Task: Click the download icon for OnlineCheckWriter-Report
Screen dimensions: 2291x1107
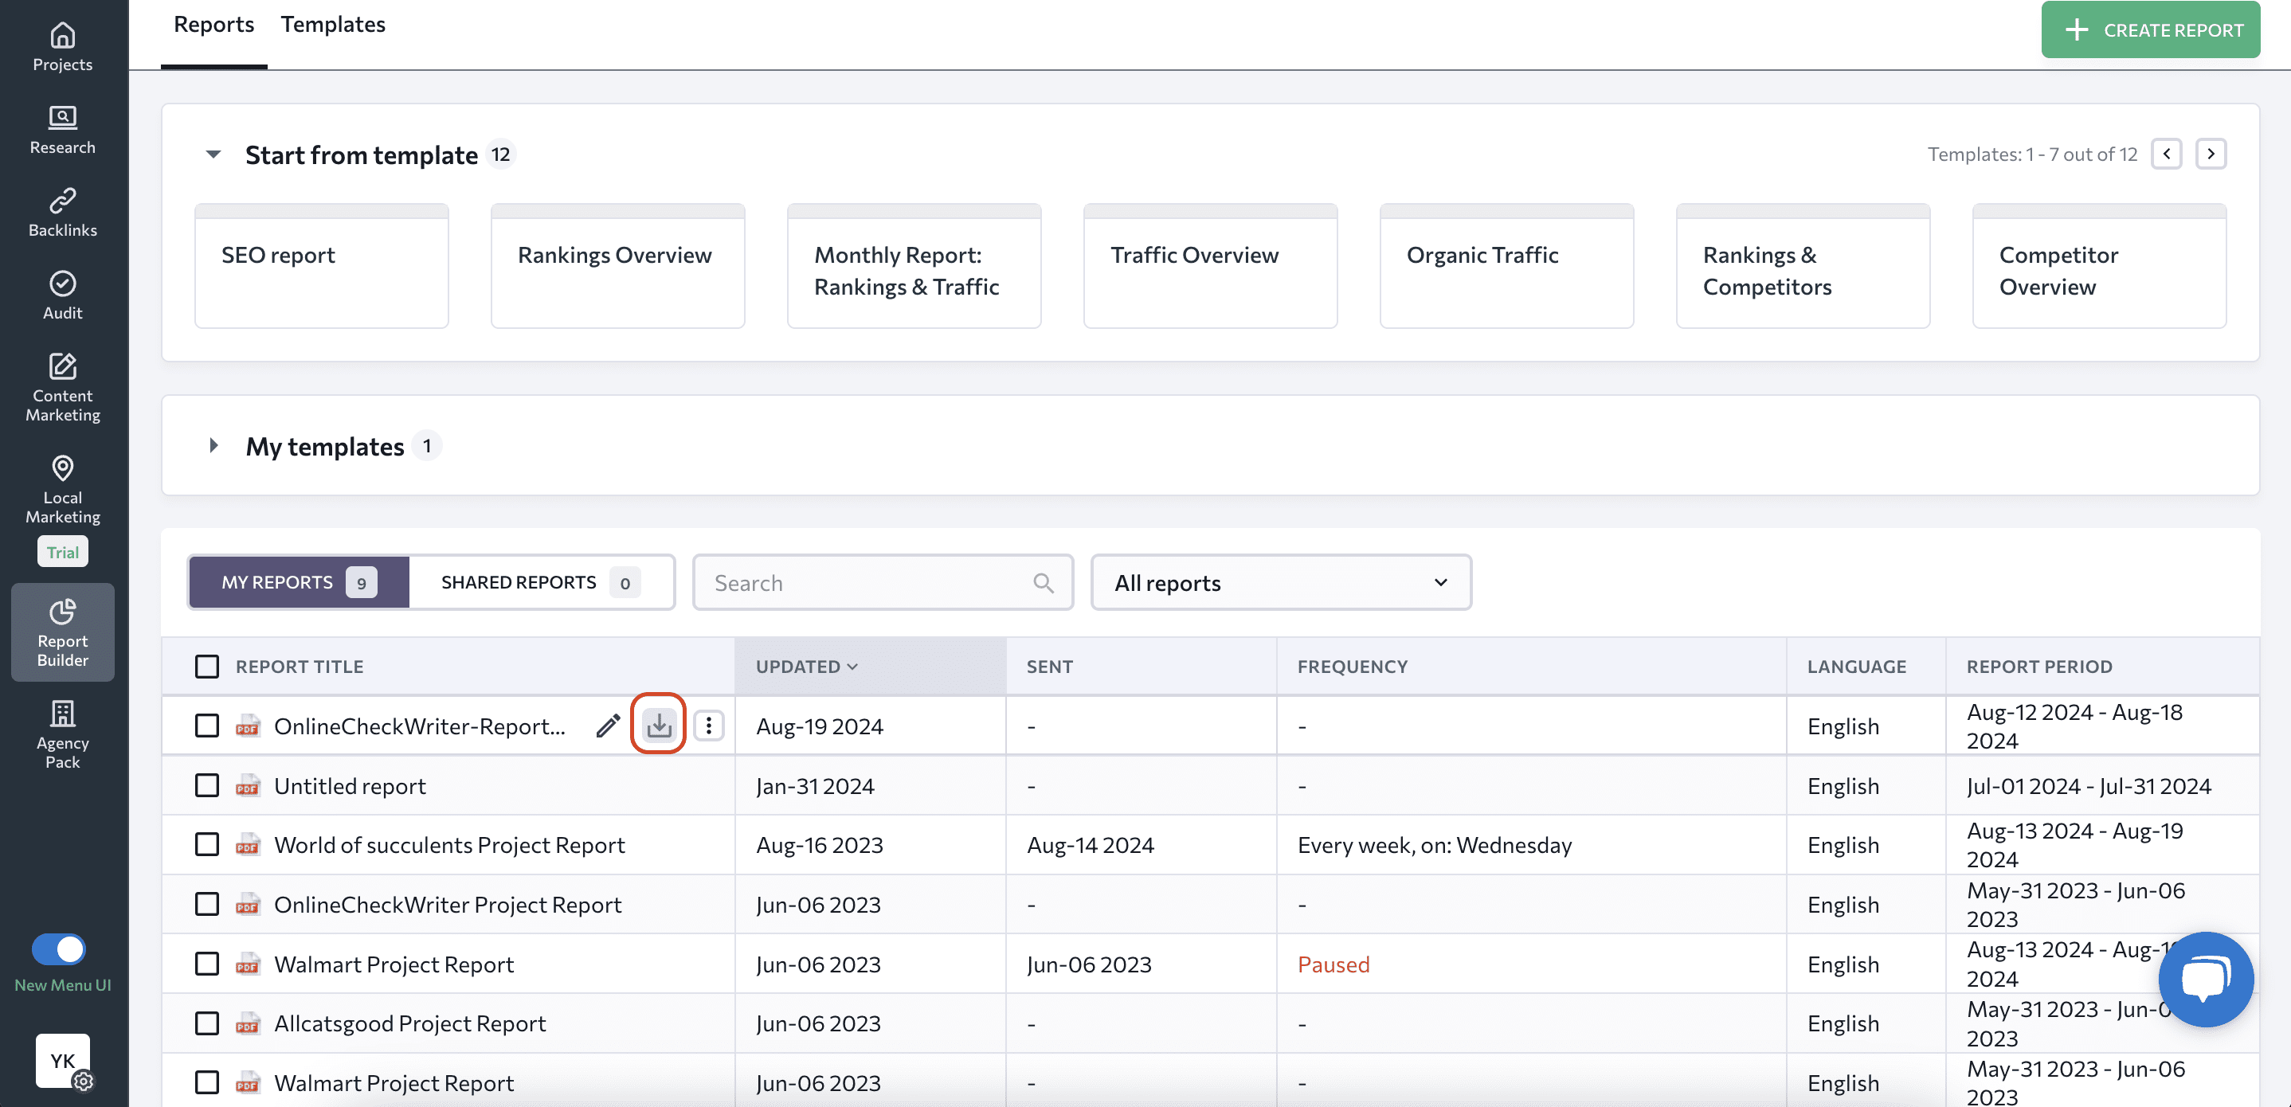Action: pos(659,725)
